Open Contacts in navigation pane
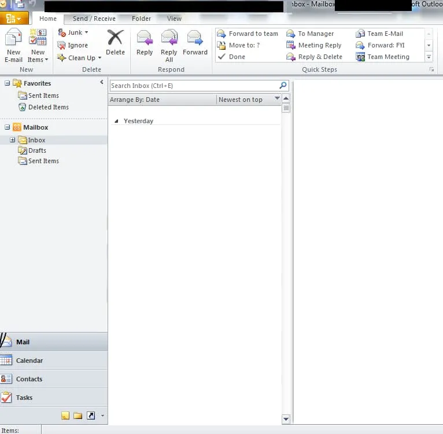 (29, 379)
